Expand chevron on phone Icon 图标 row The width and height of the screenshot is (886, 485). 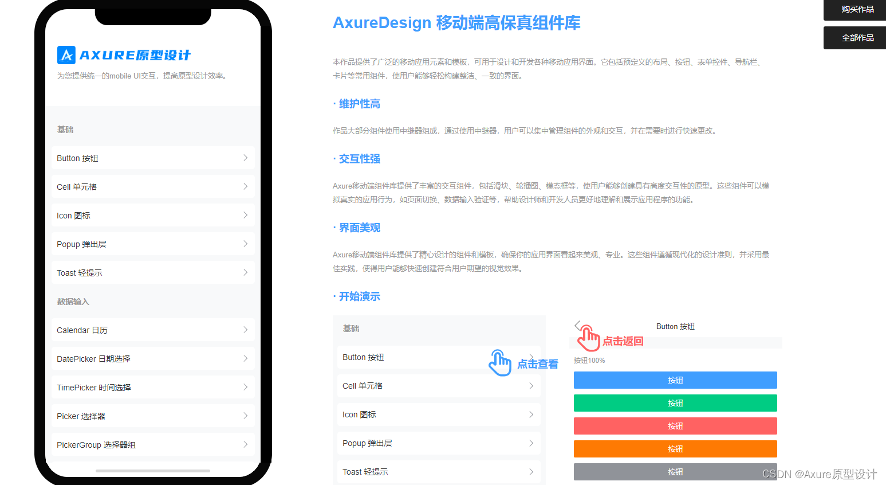point(245,215)
